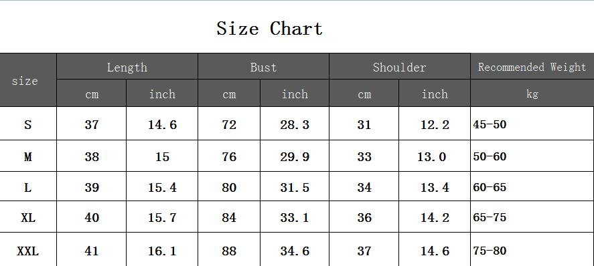Click length cm value 37

(x=92, y=125)
